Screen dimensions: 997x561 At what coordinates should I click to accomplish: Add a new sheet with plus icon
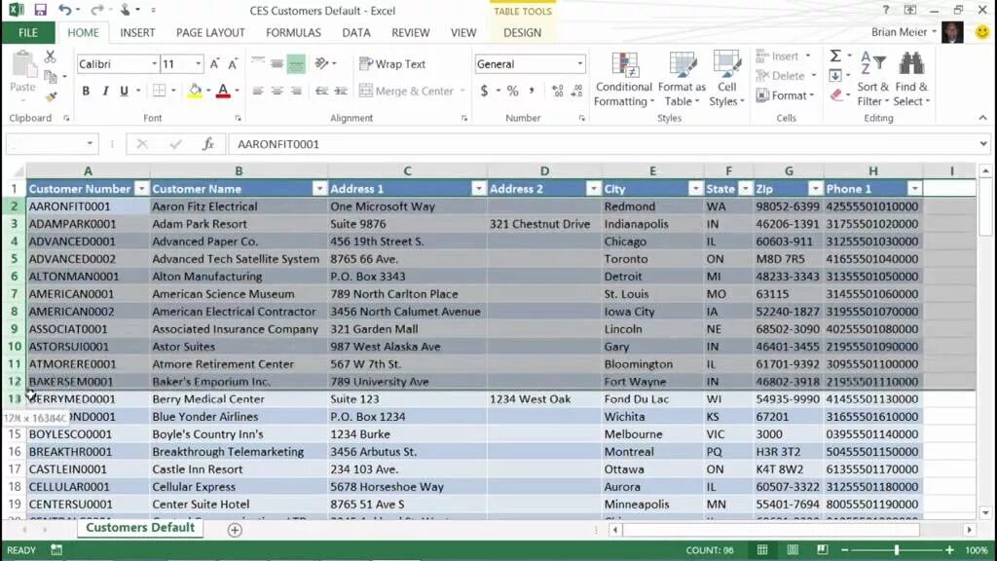[235, 530]
